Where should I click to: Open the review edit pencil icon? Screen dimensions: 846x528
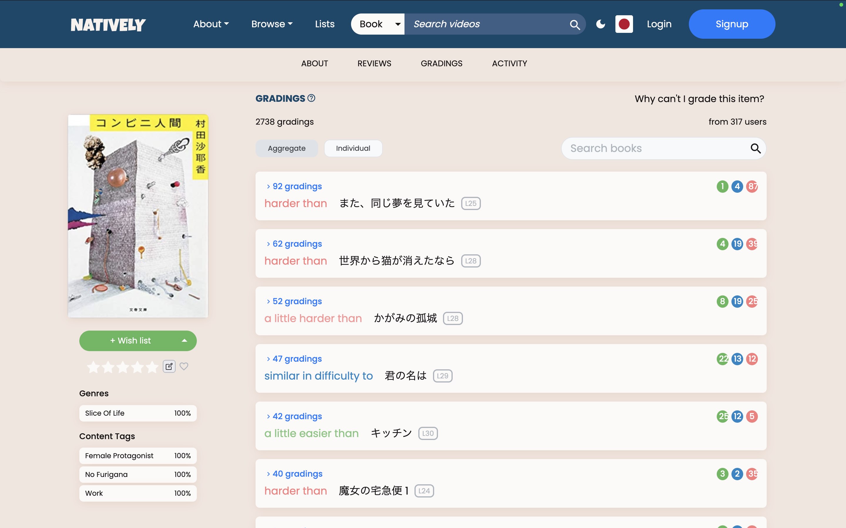coord(169,366)
